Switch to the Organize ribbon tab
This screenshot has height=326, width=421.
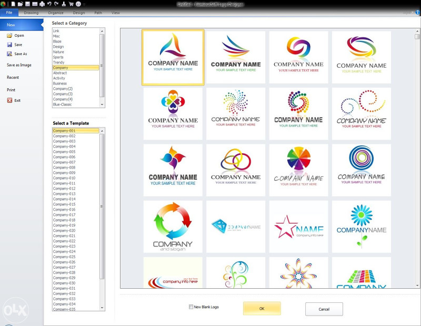click(x=56, y=13)
